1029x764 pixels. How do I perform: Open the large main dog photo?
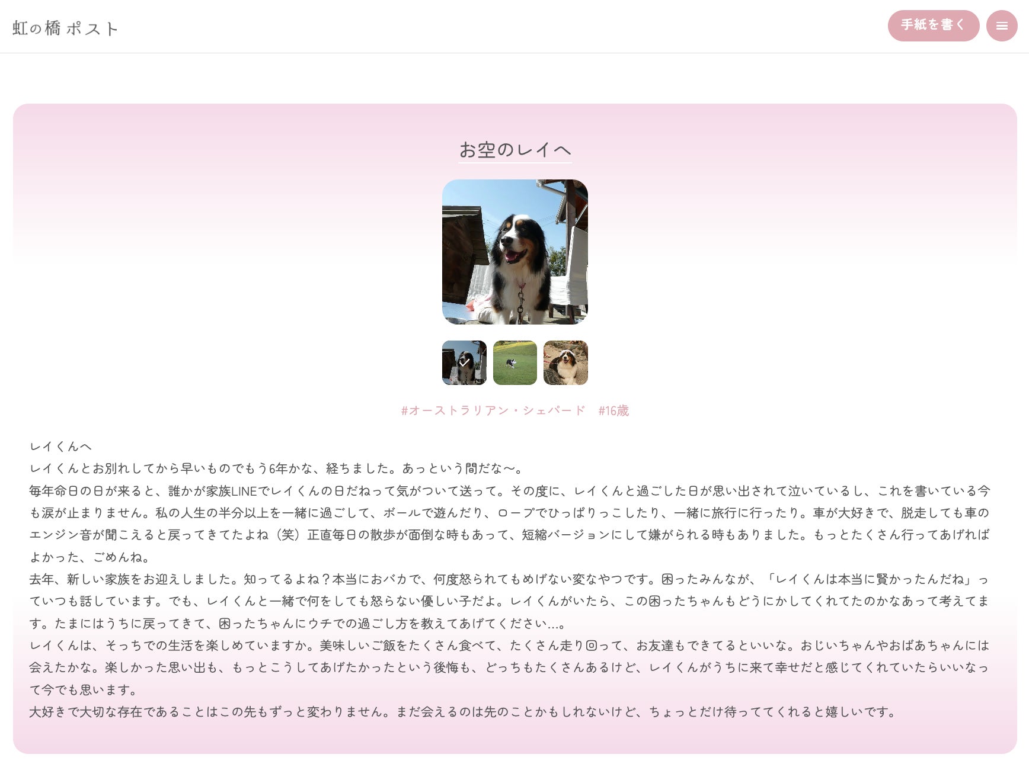[x=515, y=252]
